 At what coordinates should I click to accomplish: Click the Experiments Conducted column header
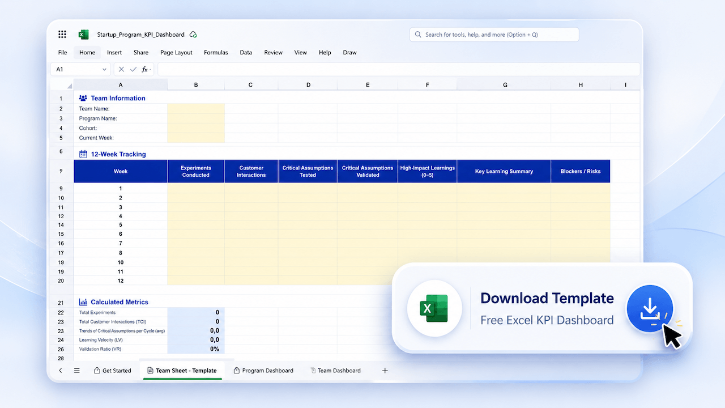point(196,171)
